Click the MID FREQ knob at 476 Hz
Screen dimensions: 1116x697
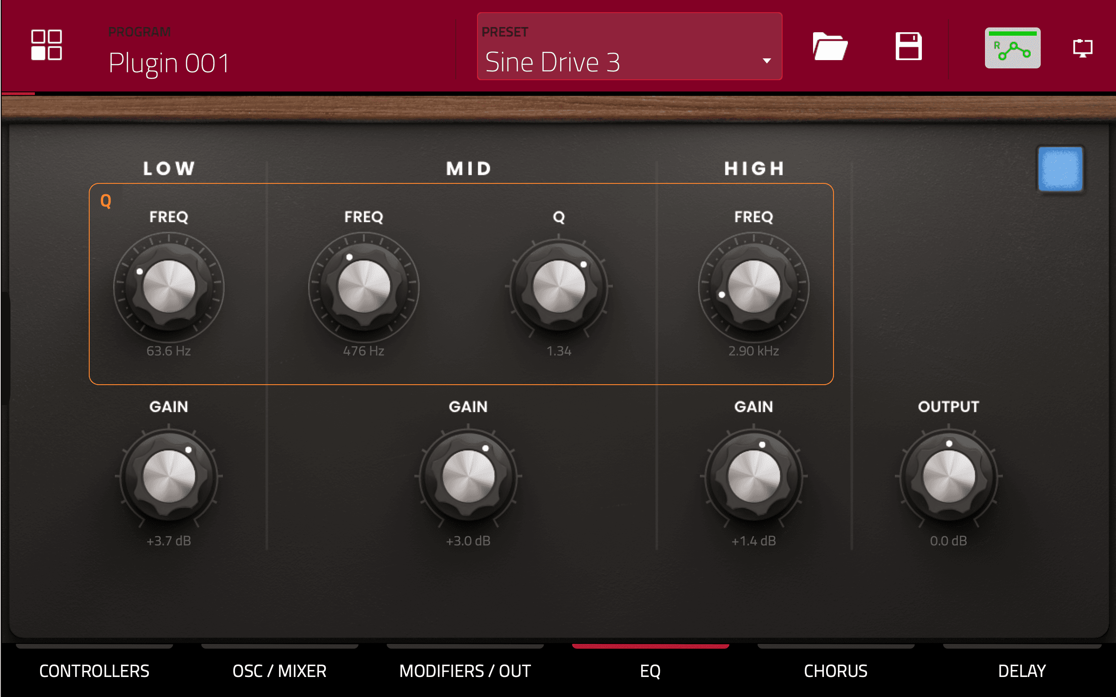pyautogui.click(x=364, y=287)
